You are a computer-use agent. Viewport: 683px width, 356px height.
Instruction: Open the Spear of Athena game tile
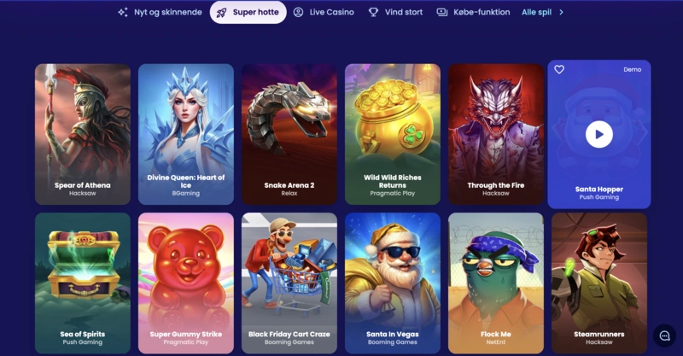83,134
